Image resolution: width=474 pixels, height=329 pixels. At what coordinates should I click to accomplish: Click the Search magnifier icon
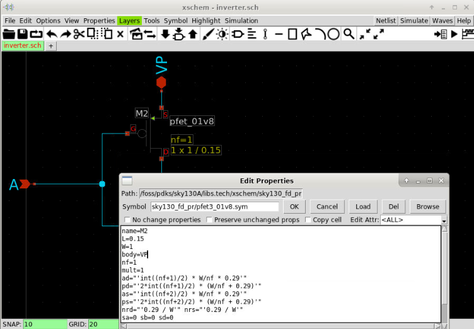pyautogui.click(x=349, y=34)
